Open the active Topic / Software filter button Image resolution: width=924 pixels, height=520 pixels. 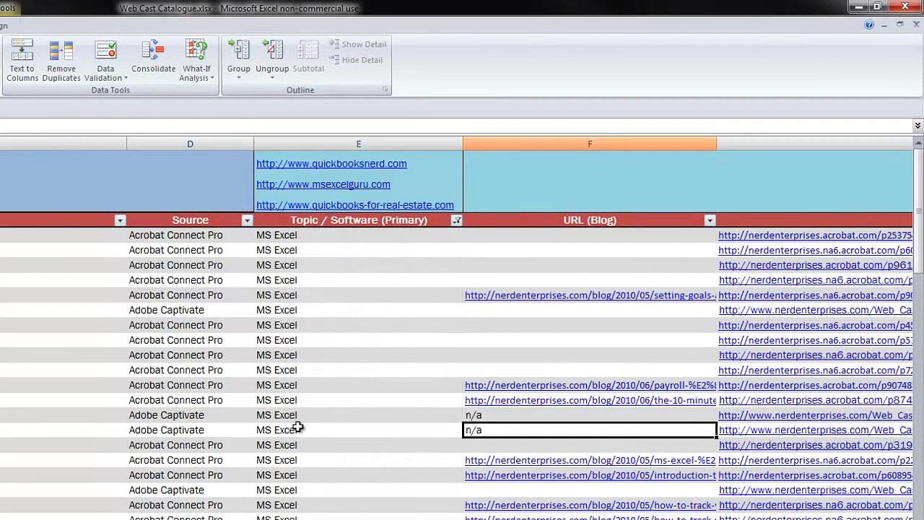coord(456,220)
